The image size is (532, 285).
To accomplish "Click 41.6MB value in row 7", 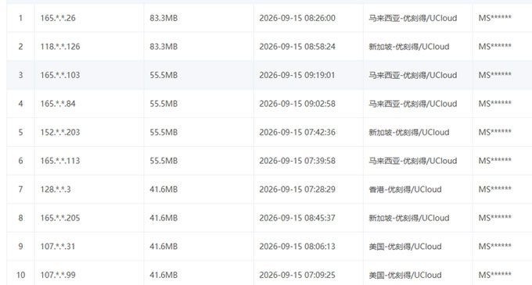I will [164, 189].
